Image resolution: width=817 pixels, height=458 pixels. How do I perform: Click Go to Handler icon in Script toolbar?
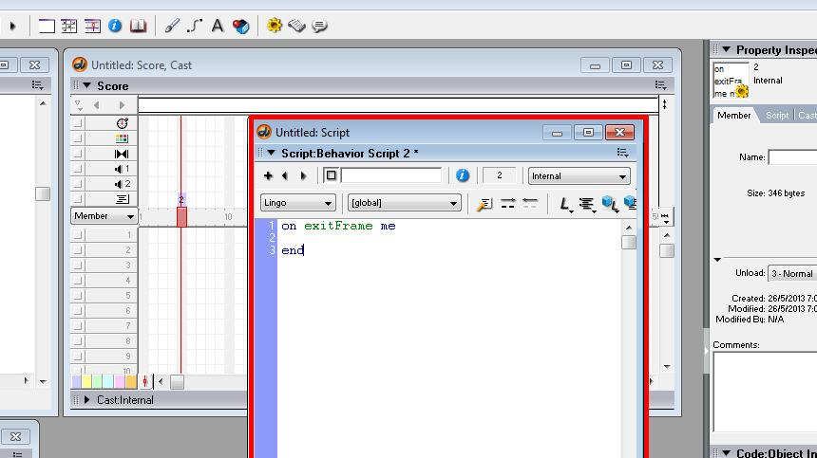[x=484, y=203]
